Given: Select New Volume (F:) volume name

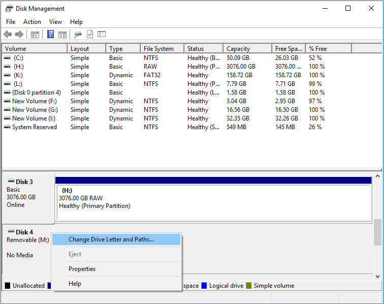Looking at the screenshot, I should (x=35, y=101).
